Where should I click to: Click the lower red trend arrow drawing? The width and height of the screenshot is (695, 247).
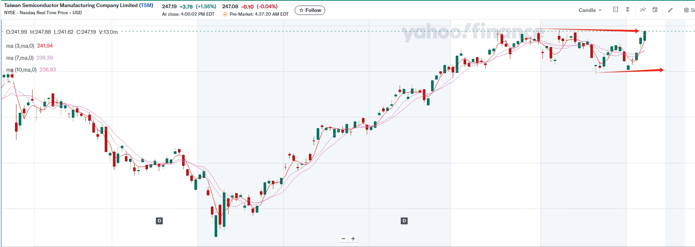pos(632,71)
